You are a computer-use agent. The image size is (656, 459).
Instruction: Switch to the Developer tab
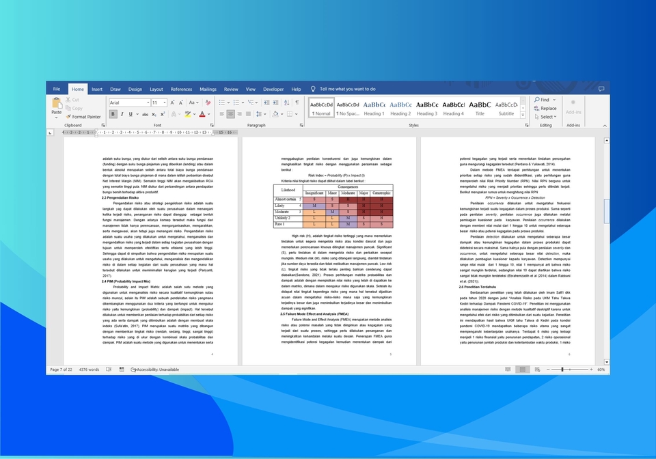click(273, 89)
